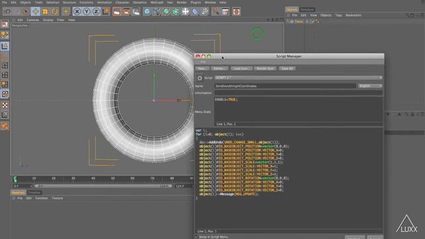Click the blue deformer icon
Screen dimensions: 425x239
[x=195, y=12]
